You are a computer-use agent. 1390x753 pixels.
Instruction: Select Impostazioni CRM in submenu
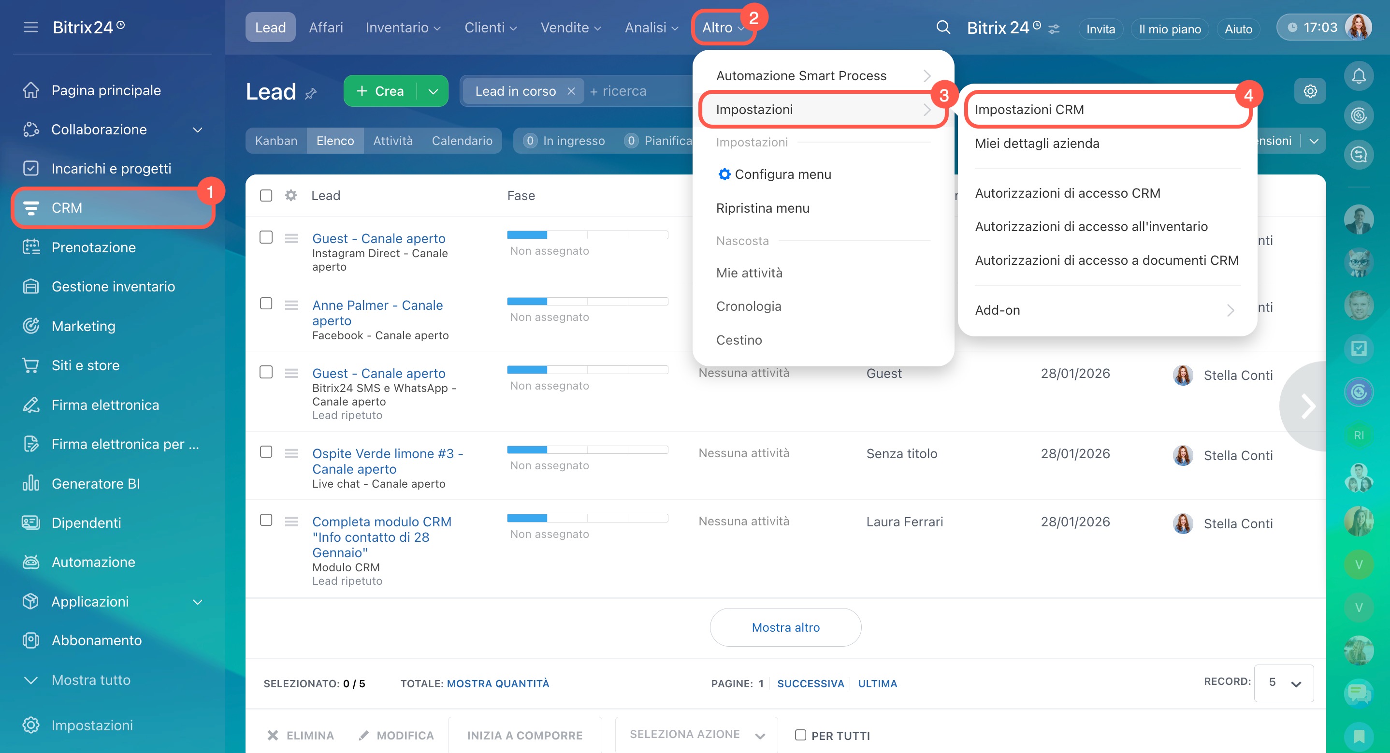1029,110
